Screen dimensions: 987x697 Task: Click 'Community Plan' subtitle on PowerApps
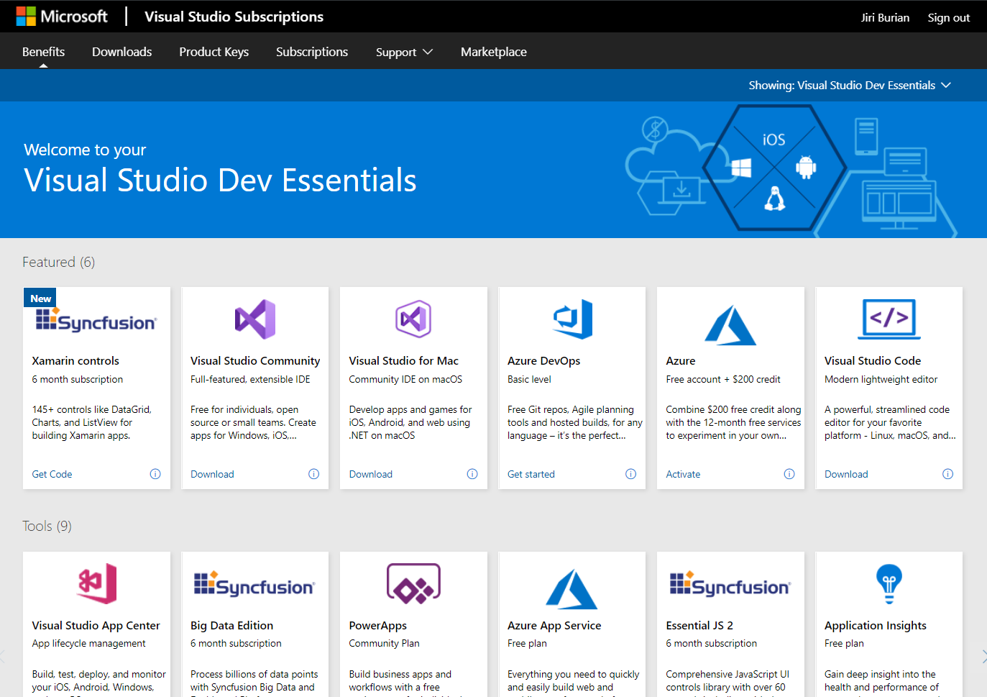tap(384, 643)
